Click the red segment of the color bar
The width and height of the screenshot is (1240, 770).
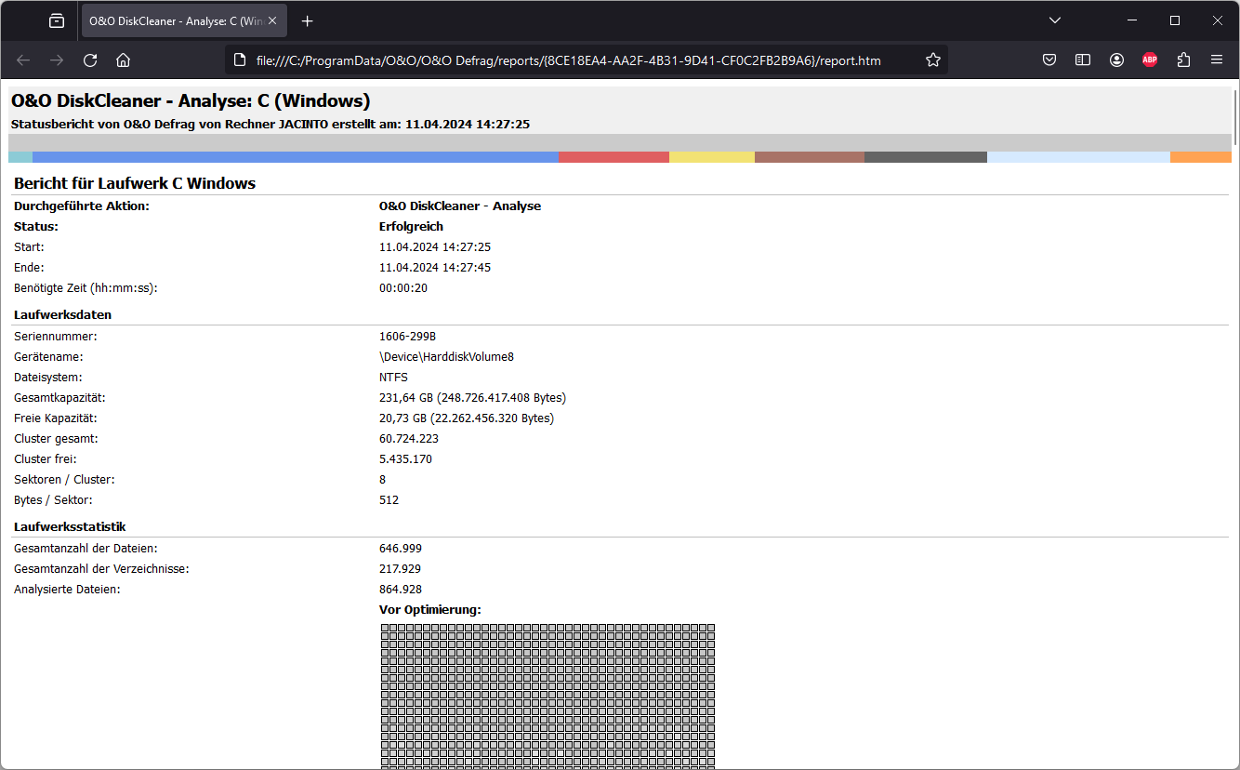point(614,157)
